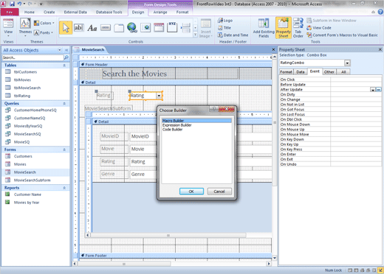Confirm Choose Builder dialog with OK

(x=191, y=192)
